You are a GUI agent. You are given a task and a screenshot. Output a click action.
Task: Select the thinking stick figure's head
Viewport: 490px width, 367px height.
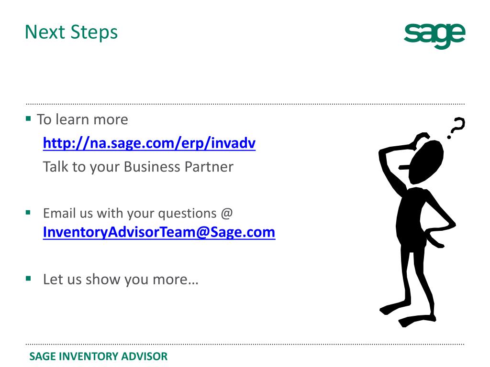(426, 162)
